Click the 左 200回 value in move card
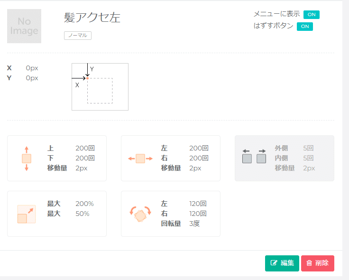 pyautogui.click(x=199, y=148)
